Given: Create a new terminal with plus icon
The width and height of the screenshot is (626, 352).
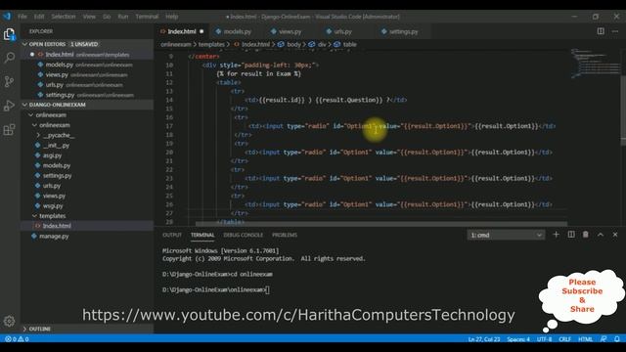Looking at the screenshot, I should coord(556,235).
